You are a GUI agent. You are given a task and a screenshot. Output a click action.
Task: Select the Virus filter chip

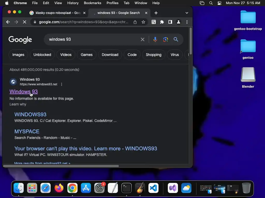pos(175,55)
